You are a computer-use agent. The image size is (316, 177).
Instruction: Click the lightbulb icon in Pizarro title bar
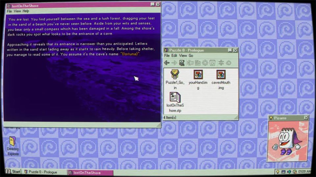coord(271,118)
